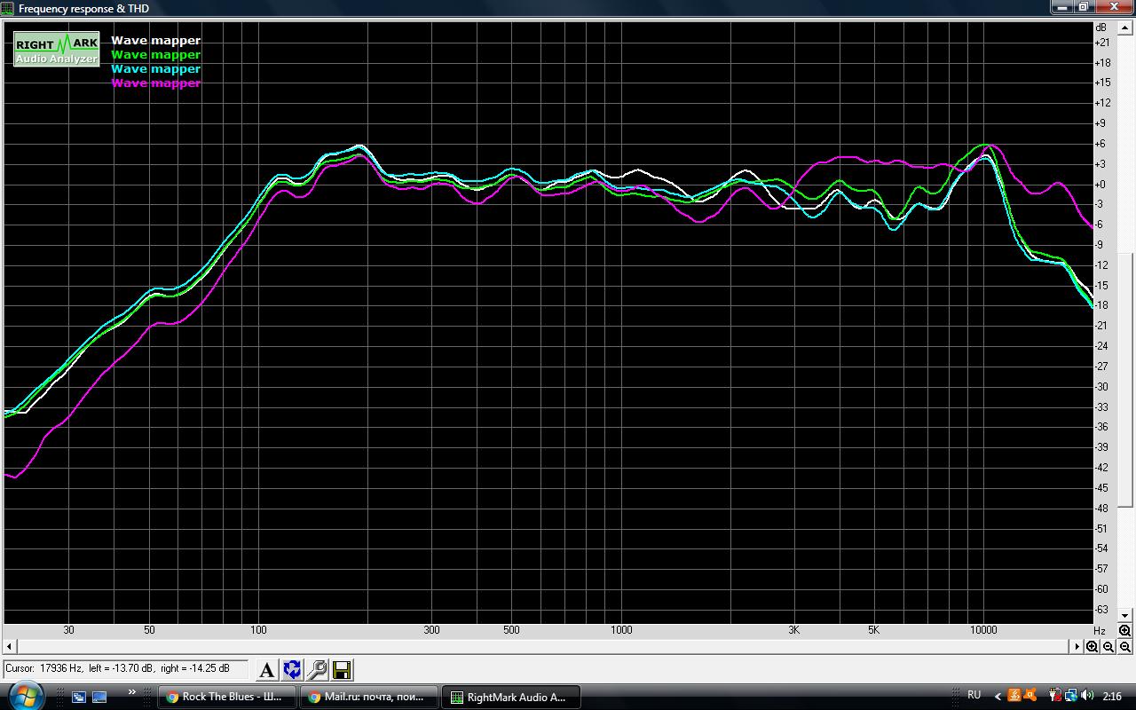This screenshot has height=710, width=1136.
Task: Toggle the cyan Wave mapper legend entry
Action: click(156, 68)
